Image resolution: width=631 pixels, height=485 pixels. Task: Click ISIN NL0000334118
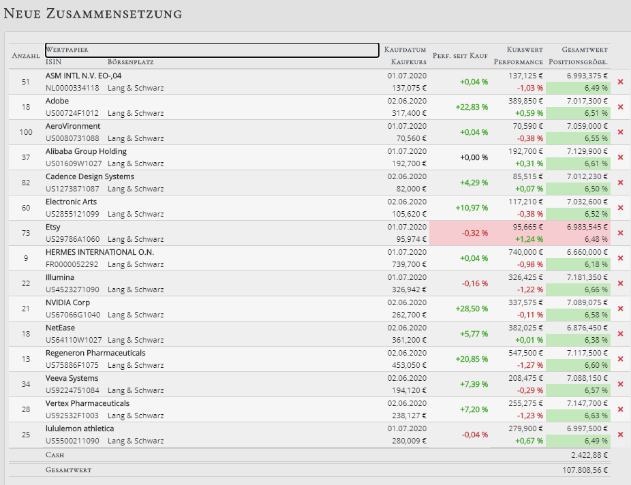[72, 88]
